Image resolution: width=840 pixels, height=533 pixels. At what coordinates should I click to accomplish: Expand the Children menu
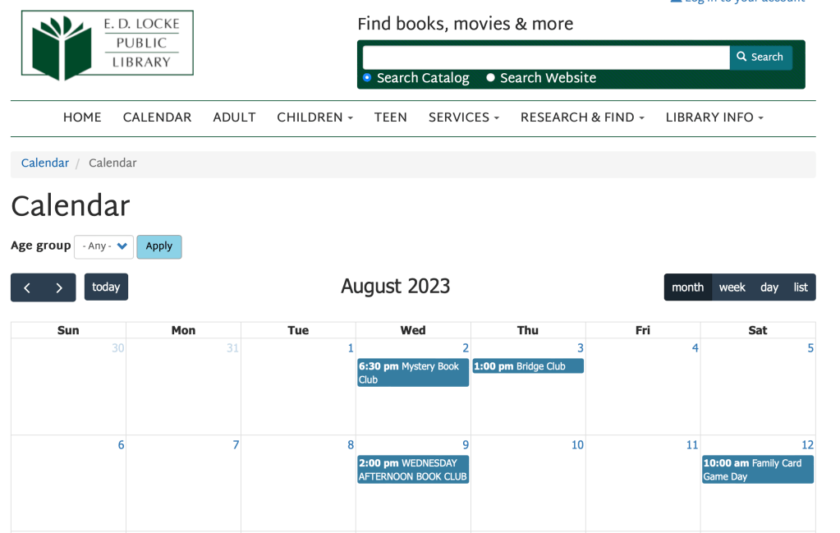[x=314, y=117]
